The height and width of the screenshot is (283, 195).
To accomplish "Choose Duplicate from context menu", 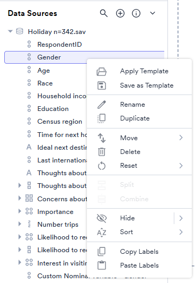I will (135, 118).
